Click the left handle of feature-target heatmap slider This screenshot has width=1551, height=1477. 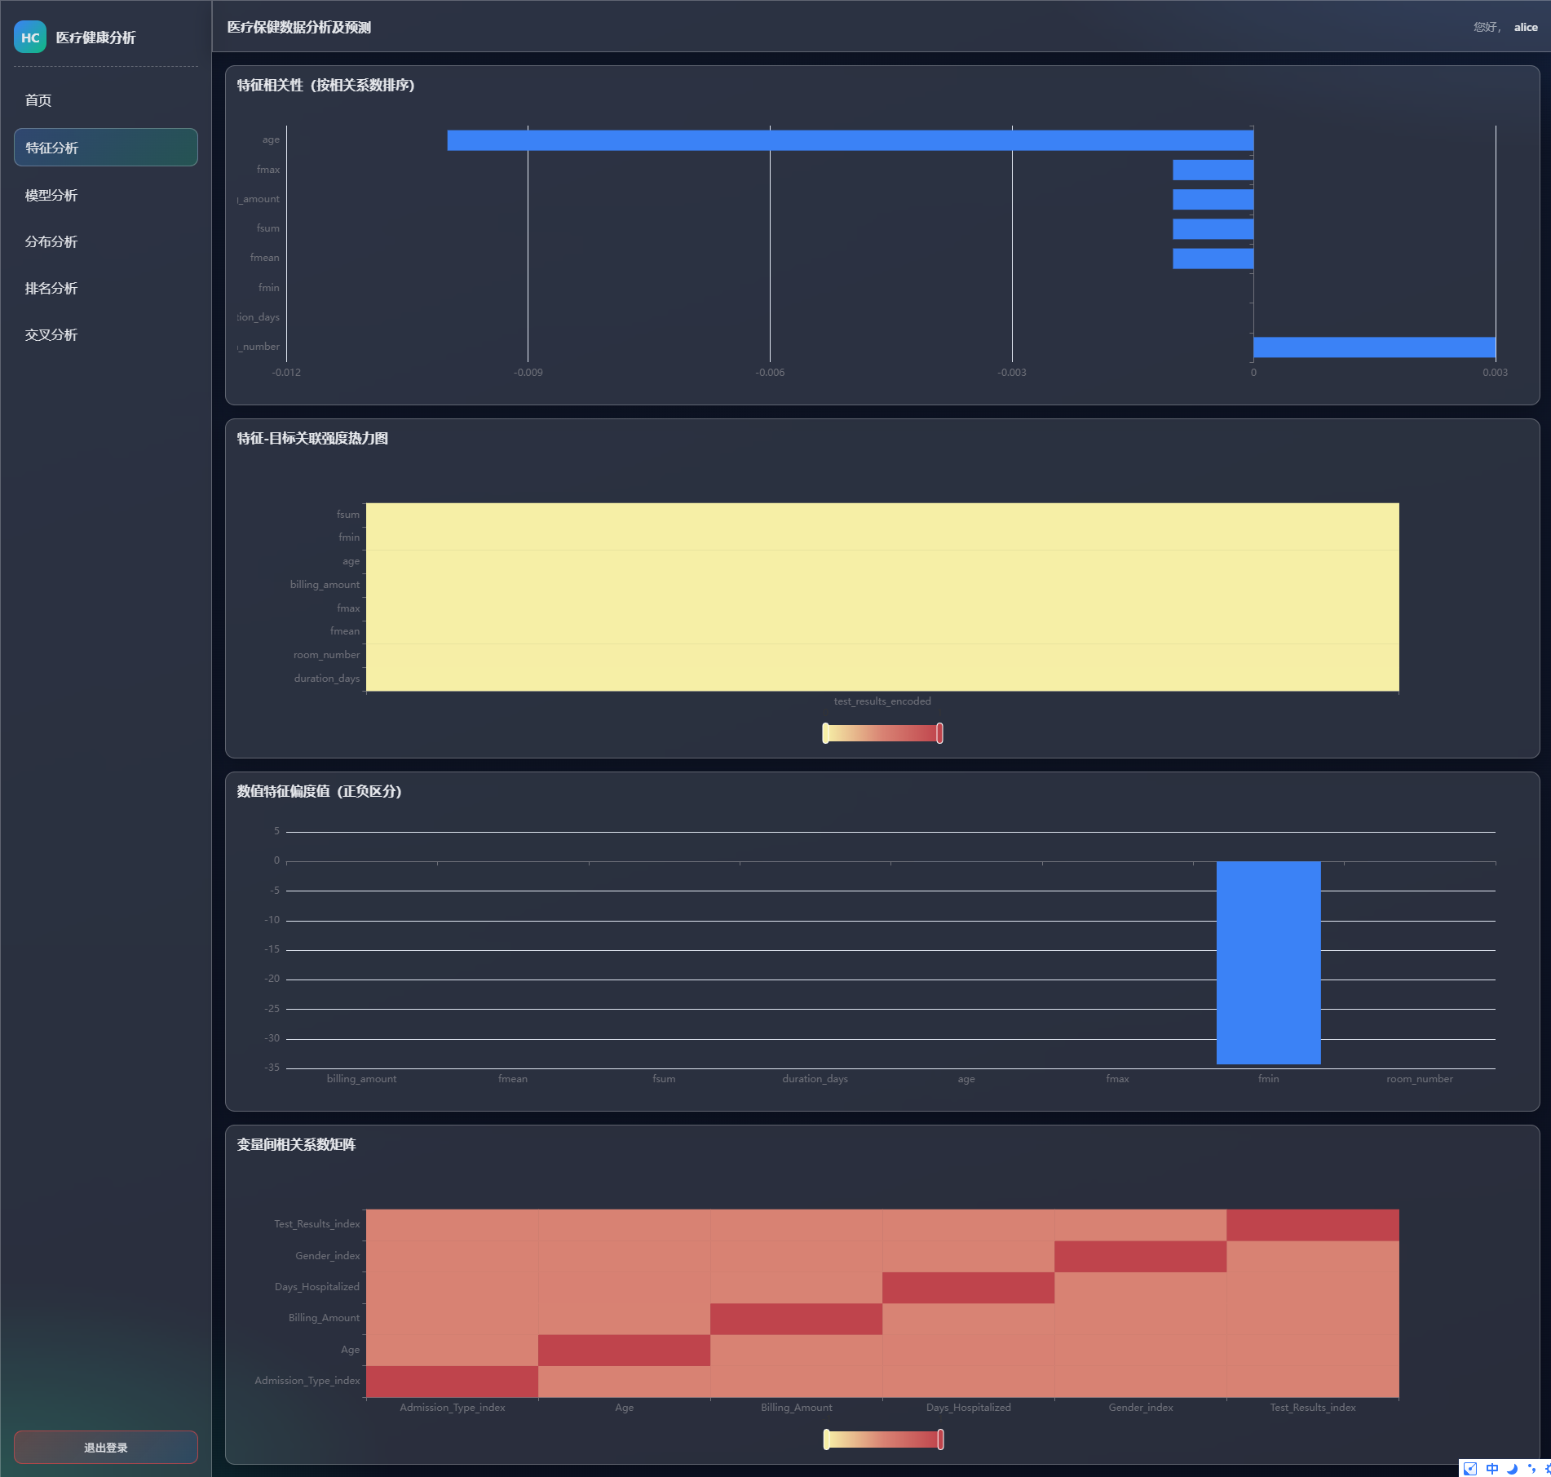coord(826,733)
